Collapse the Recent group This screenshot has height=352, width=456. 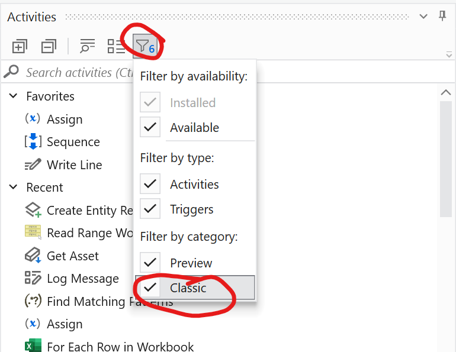14,187
